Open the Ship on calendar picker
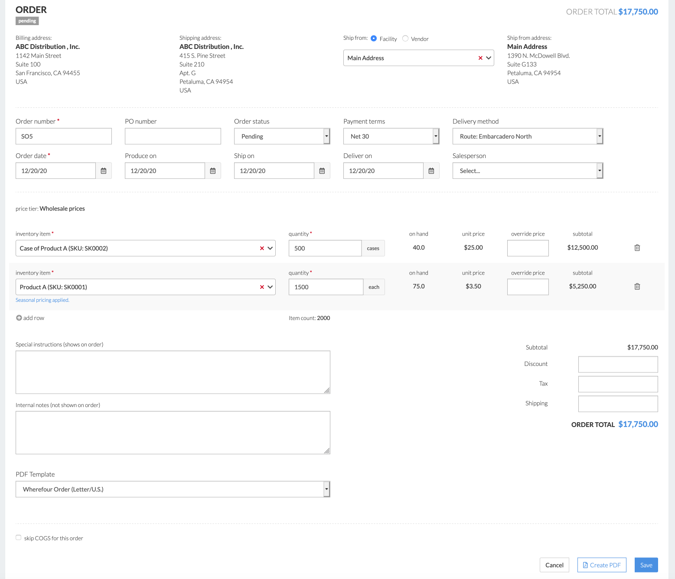Image resolution: width=675 pixels, height=579 pixels. [322, 171]
